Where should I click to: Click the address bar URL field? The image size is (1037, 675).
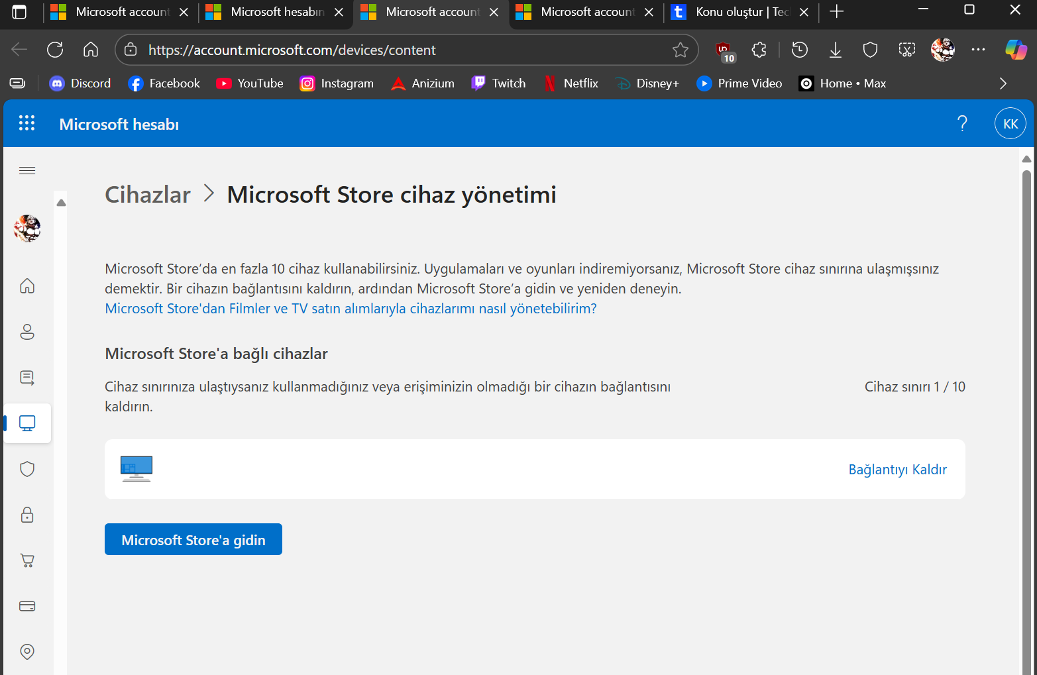point(406,50)
